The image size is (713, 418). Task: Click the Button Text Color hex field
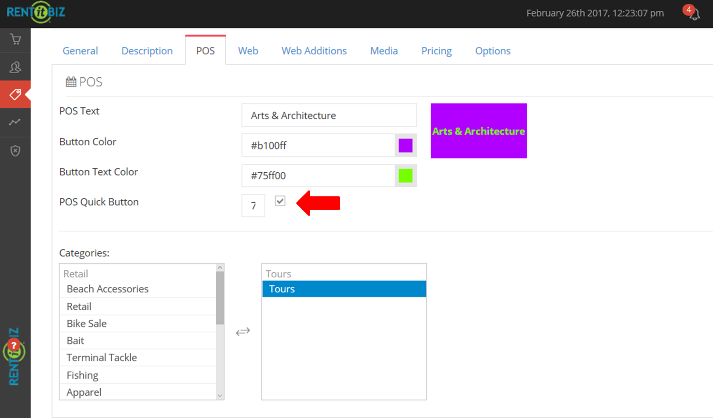coord(318,176)
